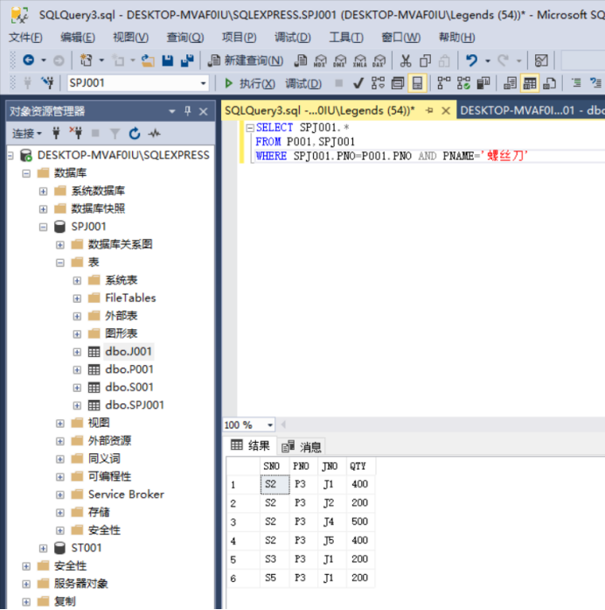Toggle the IntelliSense Enabled icon
This screenshot has width=605, height=610.
tap(417, 83)
